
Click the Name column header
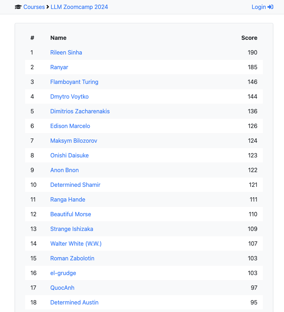pos(58,38)
